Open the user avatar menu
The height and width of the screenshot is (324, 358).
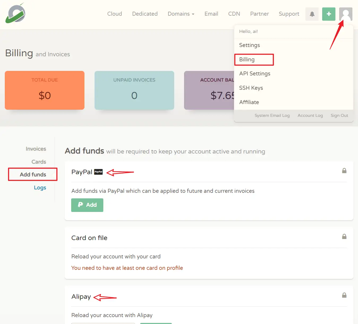(346, 14)
